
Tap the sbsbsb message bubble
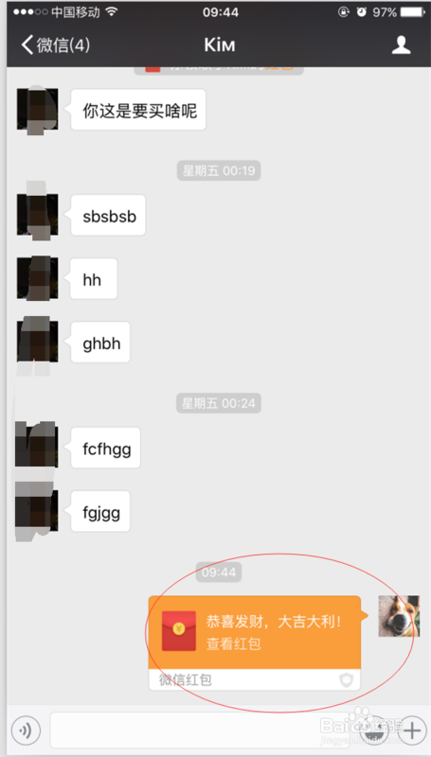point(108,216)
